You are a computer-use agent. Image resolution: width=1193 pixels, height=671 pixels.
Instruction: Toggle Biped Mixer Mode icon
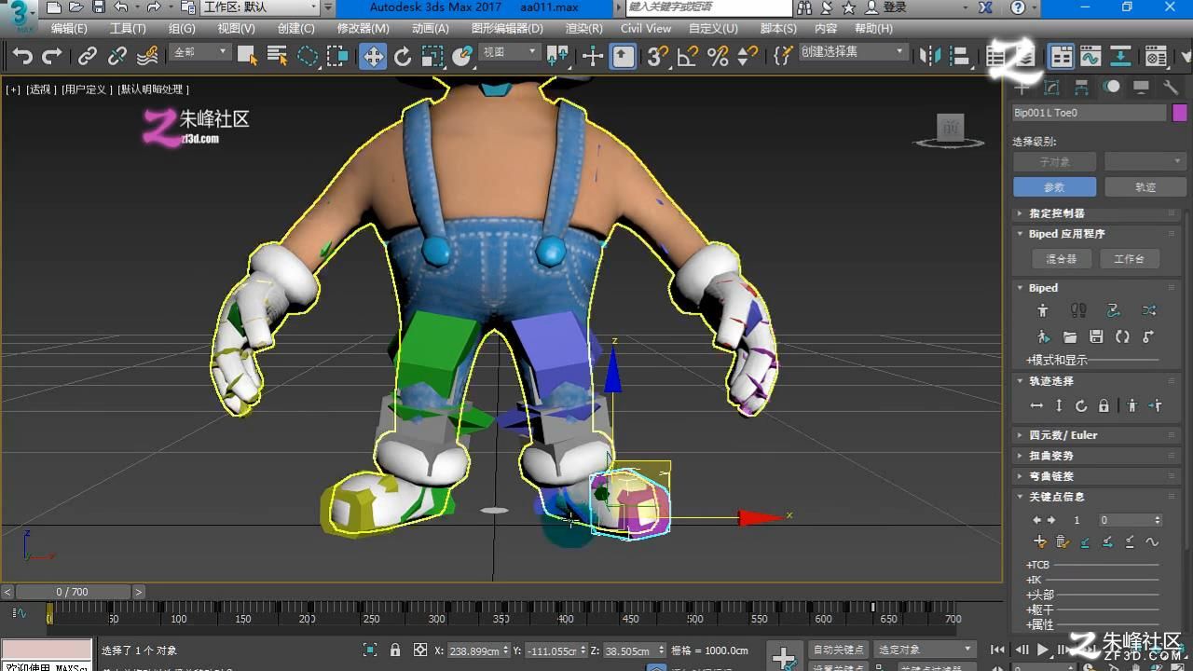tap(1148, 310)
